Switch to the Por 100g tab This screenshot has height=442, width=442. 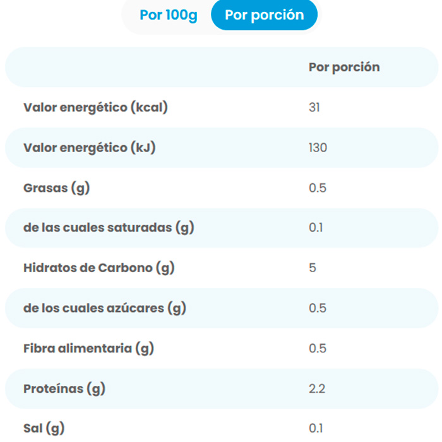tap(168, 15)
